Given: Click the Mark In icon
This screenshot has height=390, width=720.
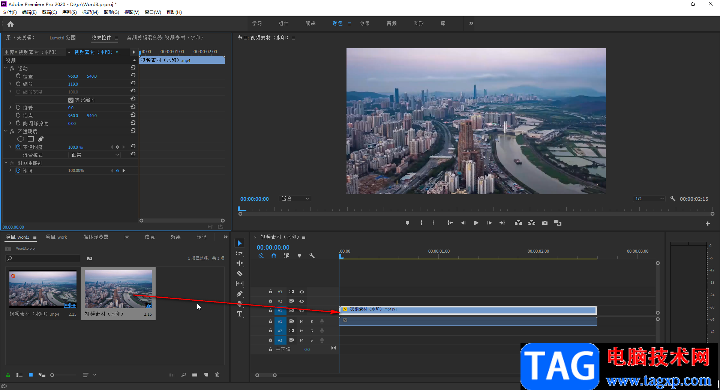Looking at the screenshot, I should 421,223.
